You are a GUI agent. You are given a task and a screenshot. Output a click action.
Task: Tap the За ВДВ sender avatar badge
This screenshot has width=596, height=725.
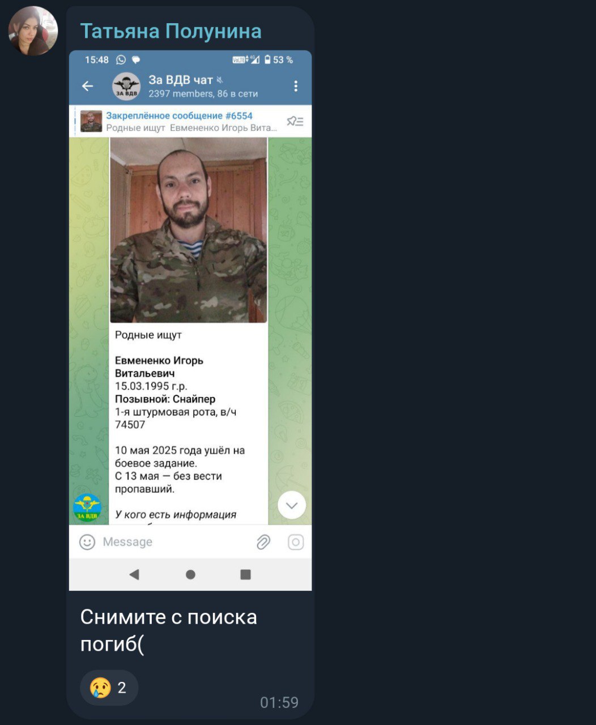point(87,508)
